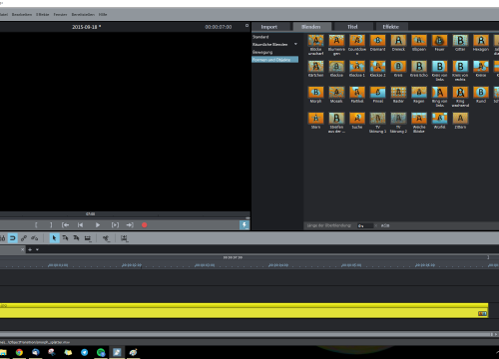Click the chain link grouping icon

coord(24,238)
